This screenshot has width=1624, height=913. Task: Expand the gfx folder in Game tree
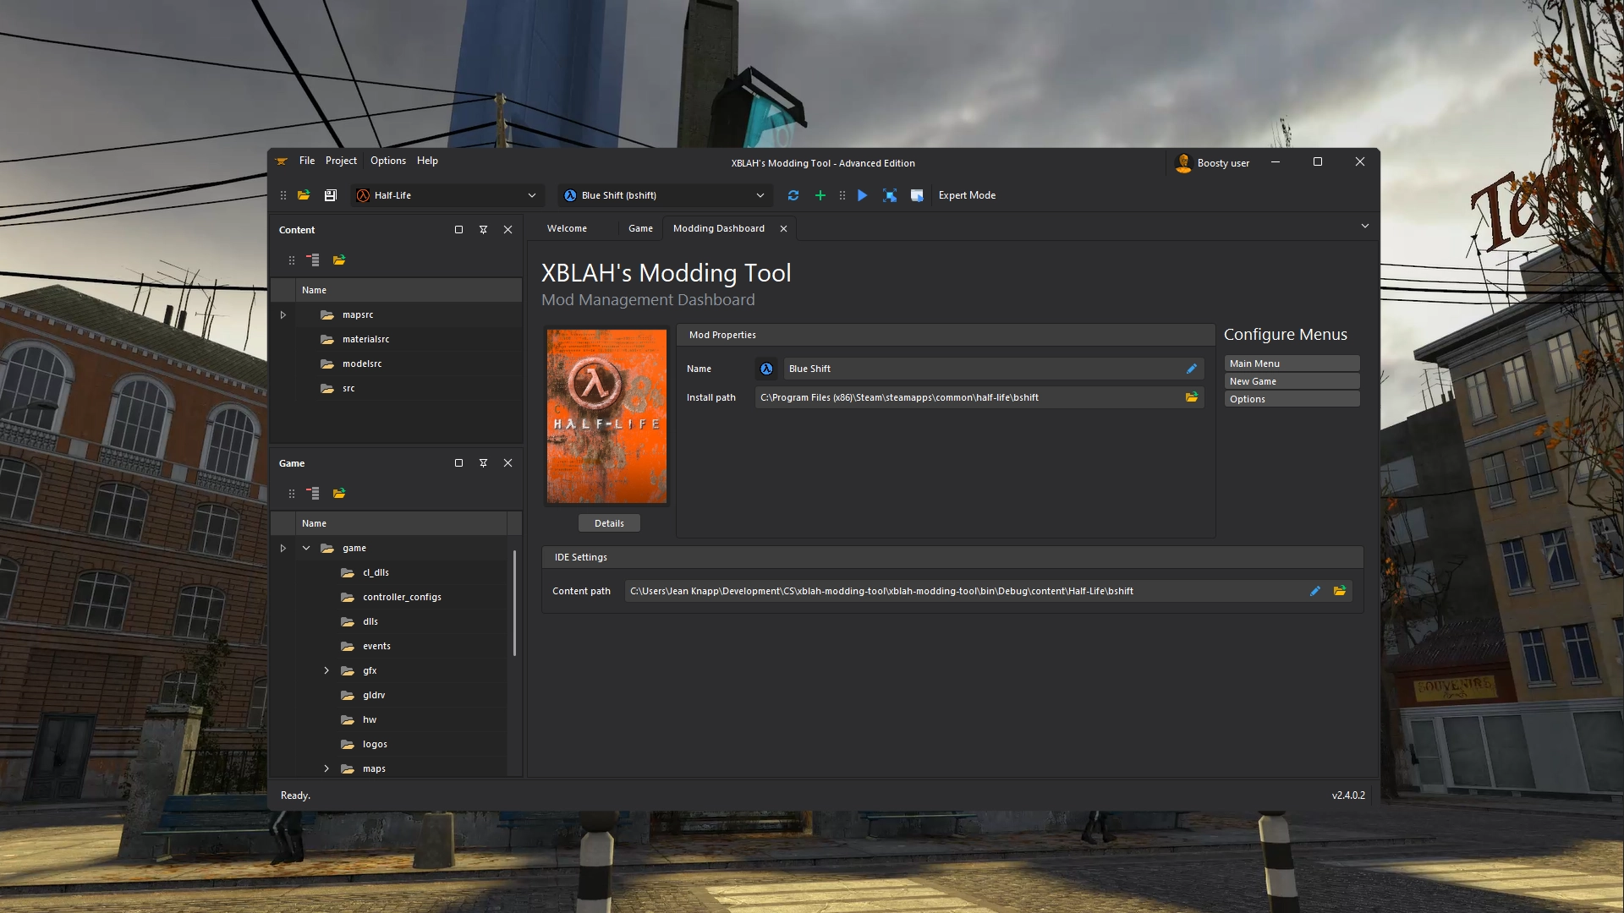coord(326,670)
